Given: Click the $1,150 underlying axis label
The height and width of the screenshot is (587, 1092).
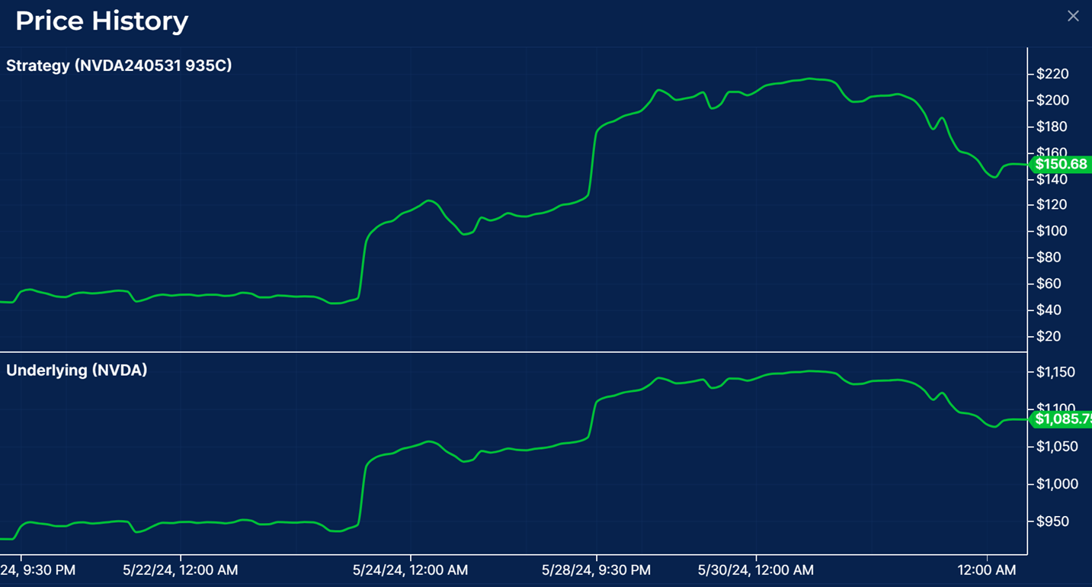Looking at the screenshot, I should point(1056,373).
